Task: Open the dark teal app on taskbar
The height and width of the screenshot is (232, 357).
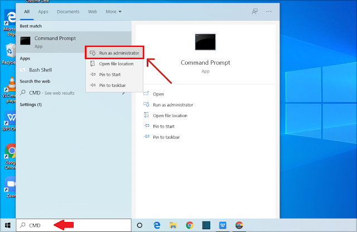Action: coord(206,225)
